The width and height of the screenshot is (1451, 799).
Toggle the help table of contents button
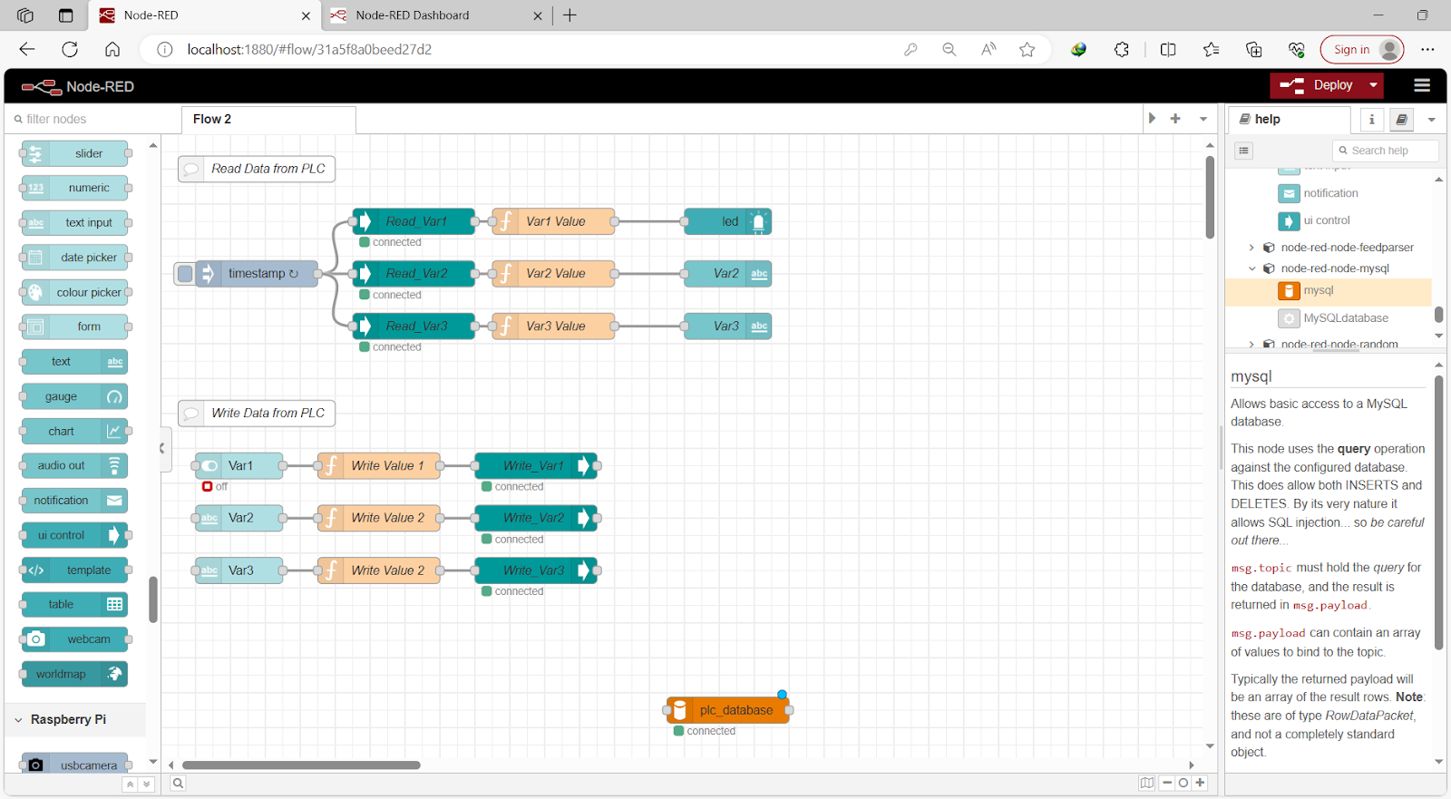pyautogui.click(x=1243, y=151)
